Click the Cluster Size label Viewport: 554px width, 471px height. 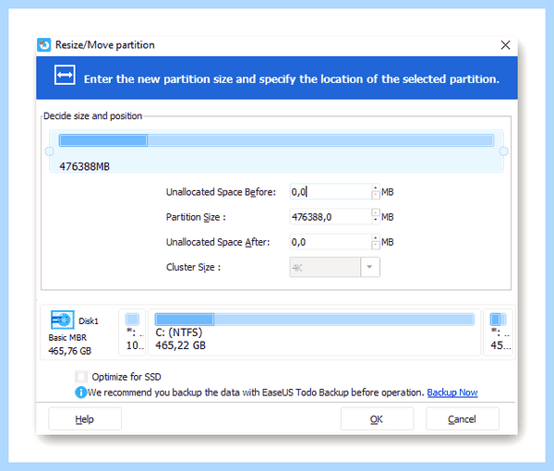(x=193, y=267)
